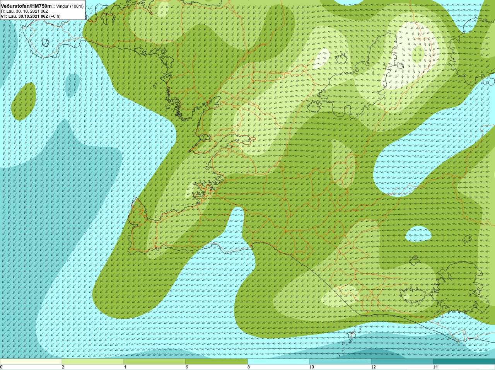495x370 pixels.
Task: Click the 'Veðurstofan/HM750m' title text
Action: pyautogui.click(x=26, y=6)
